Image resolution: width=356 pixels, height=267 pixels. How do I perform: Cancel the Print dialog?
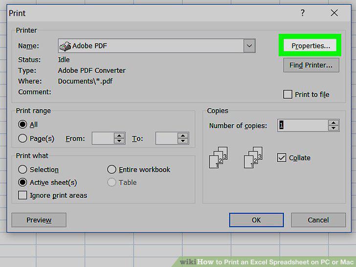[318, 220]
